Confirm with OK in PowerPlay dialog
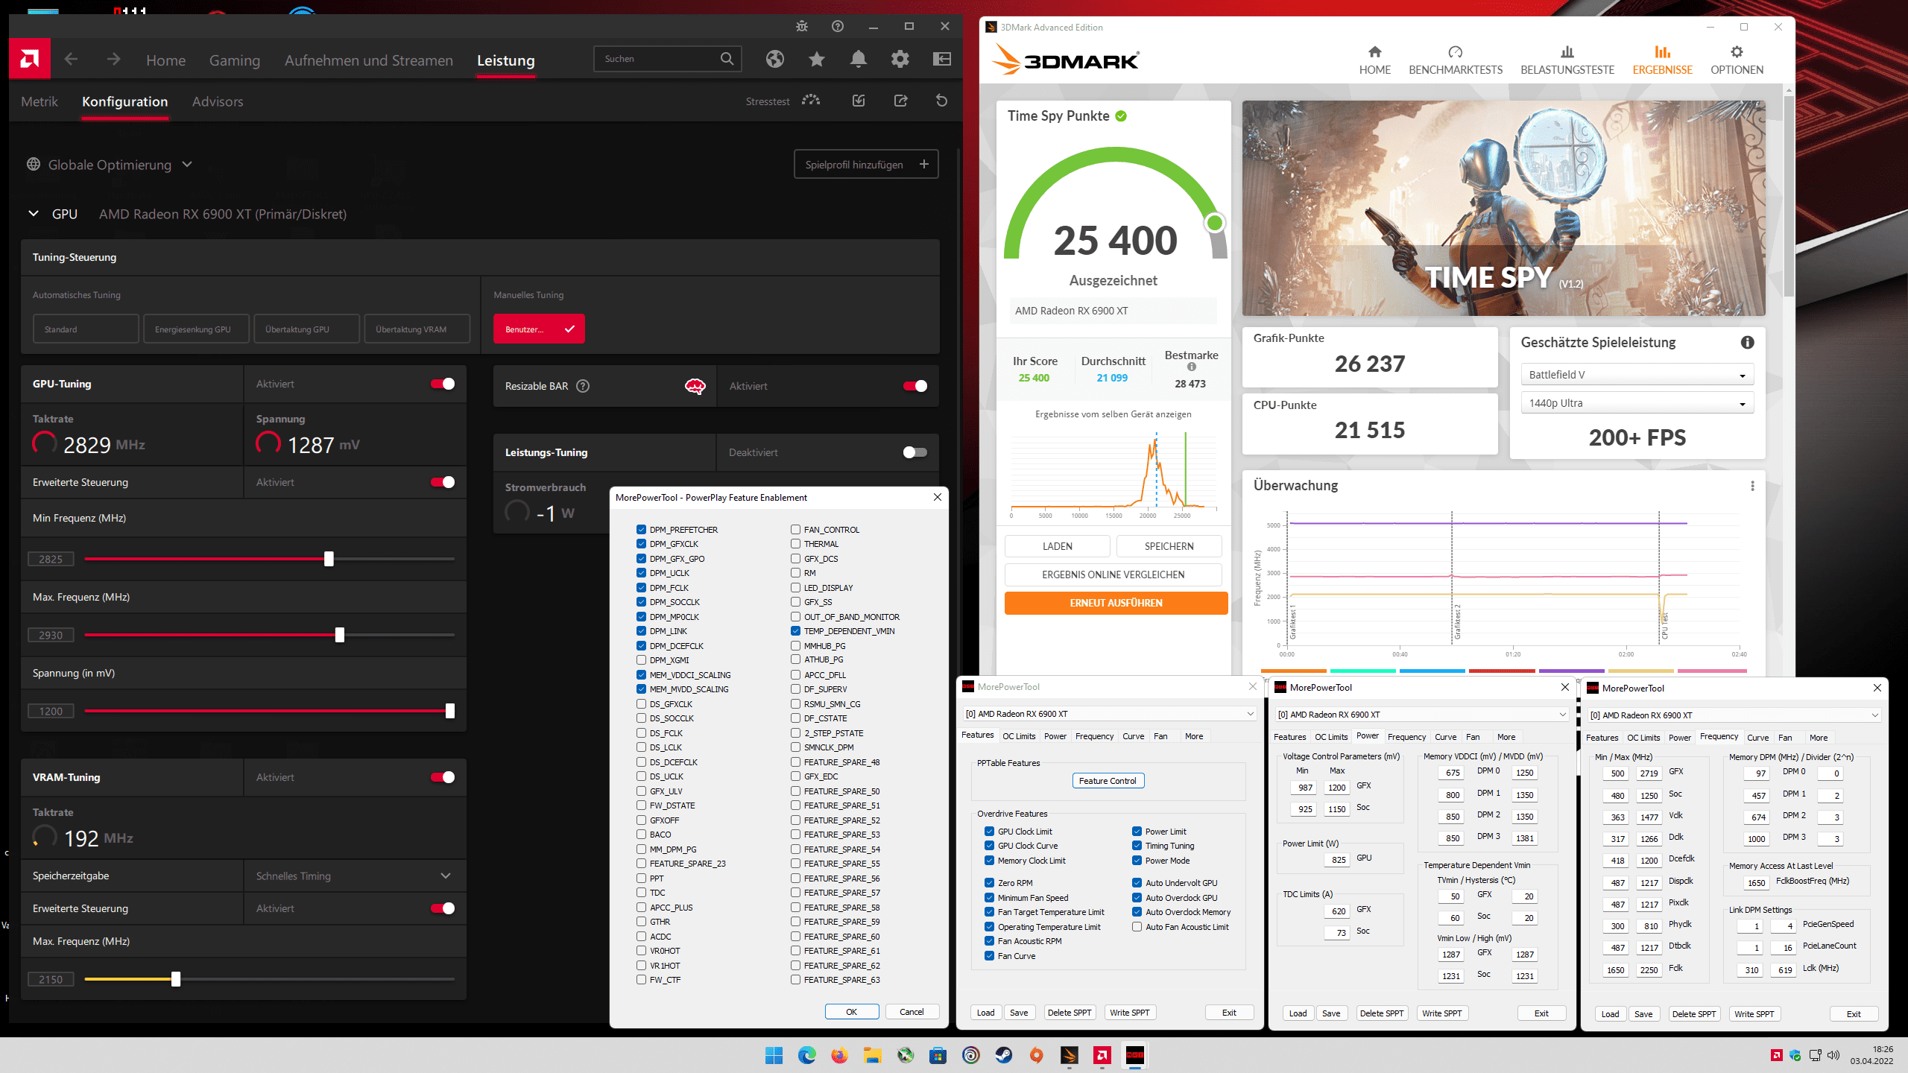Viewport: 1908px width, 1073px height. [x=851, y=1012]
